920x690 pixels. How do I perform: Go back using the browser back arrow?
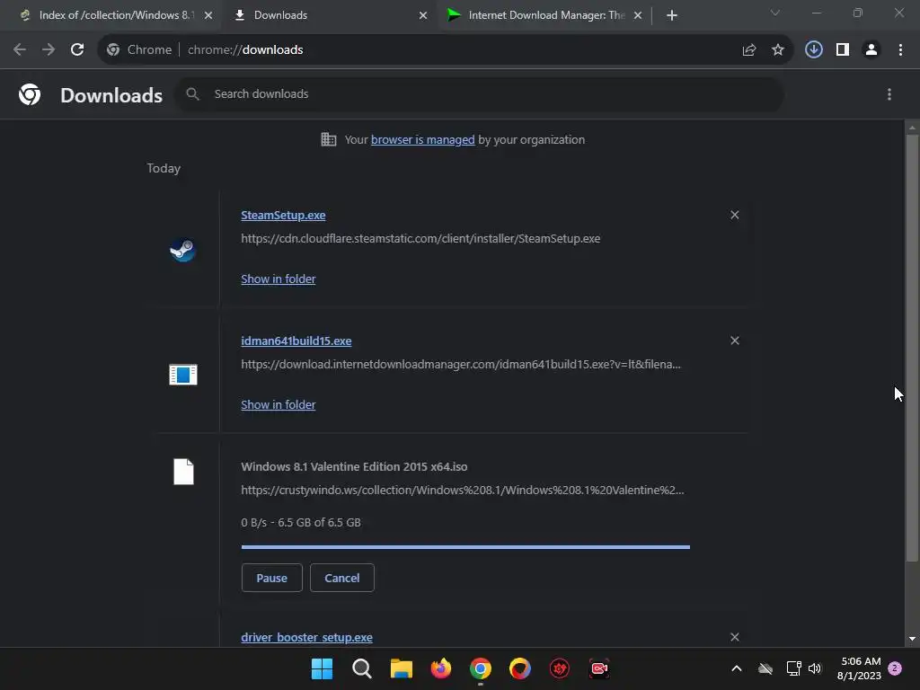pyautogui.click(x=20, y=50)
